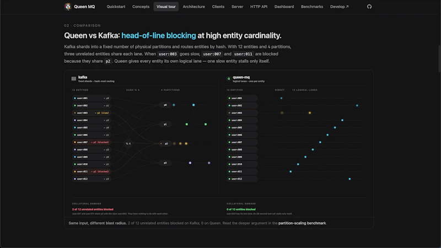This screenshot has height=248, width=441.
Task: Click the kafka user:002 → p1 entity
Action: [92, 105]
